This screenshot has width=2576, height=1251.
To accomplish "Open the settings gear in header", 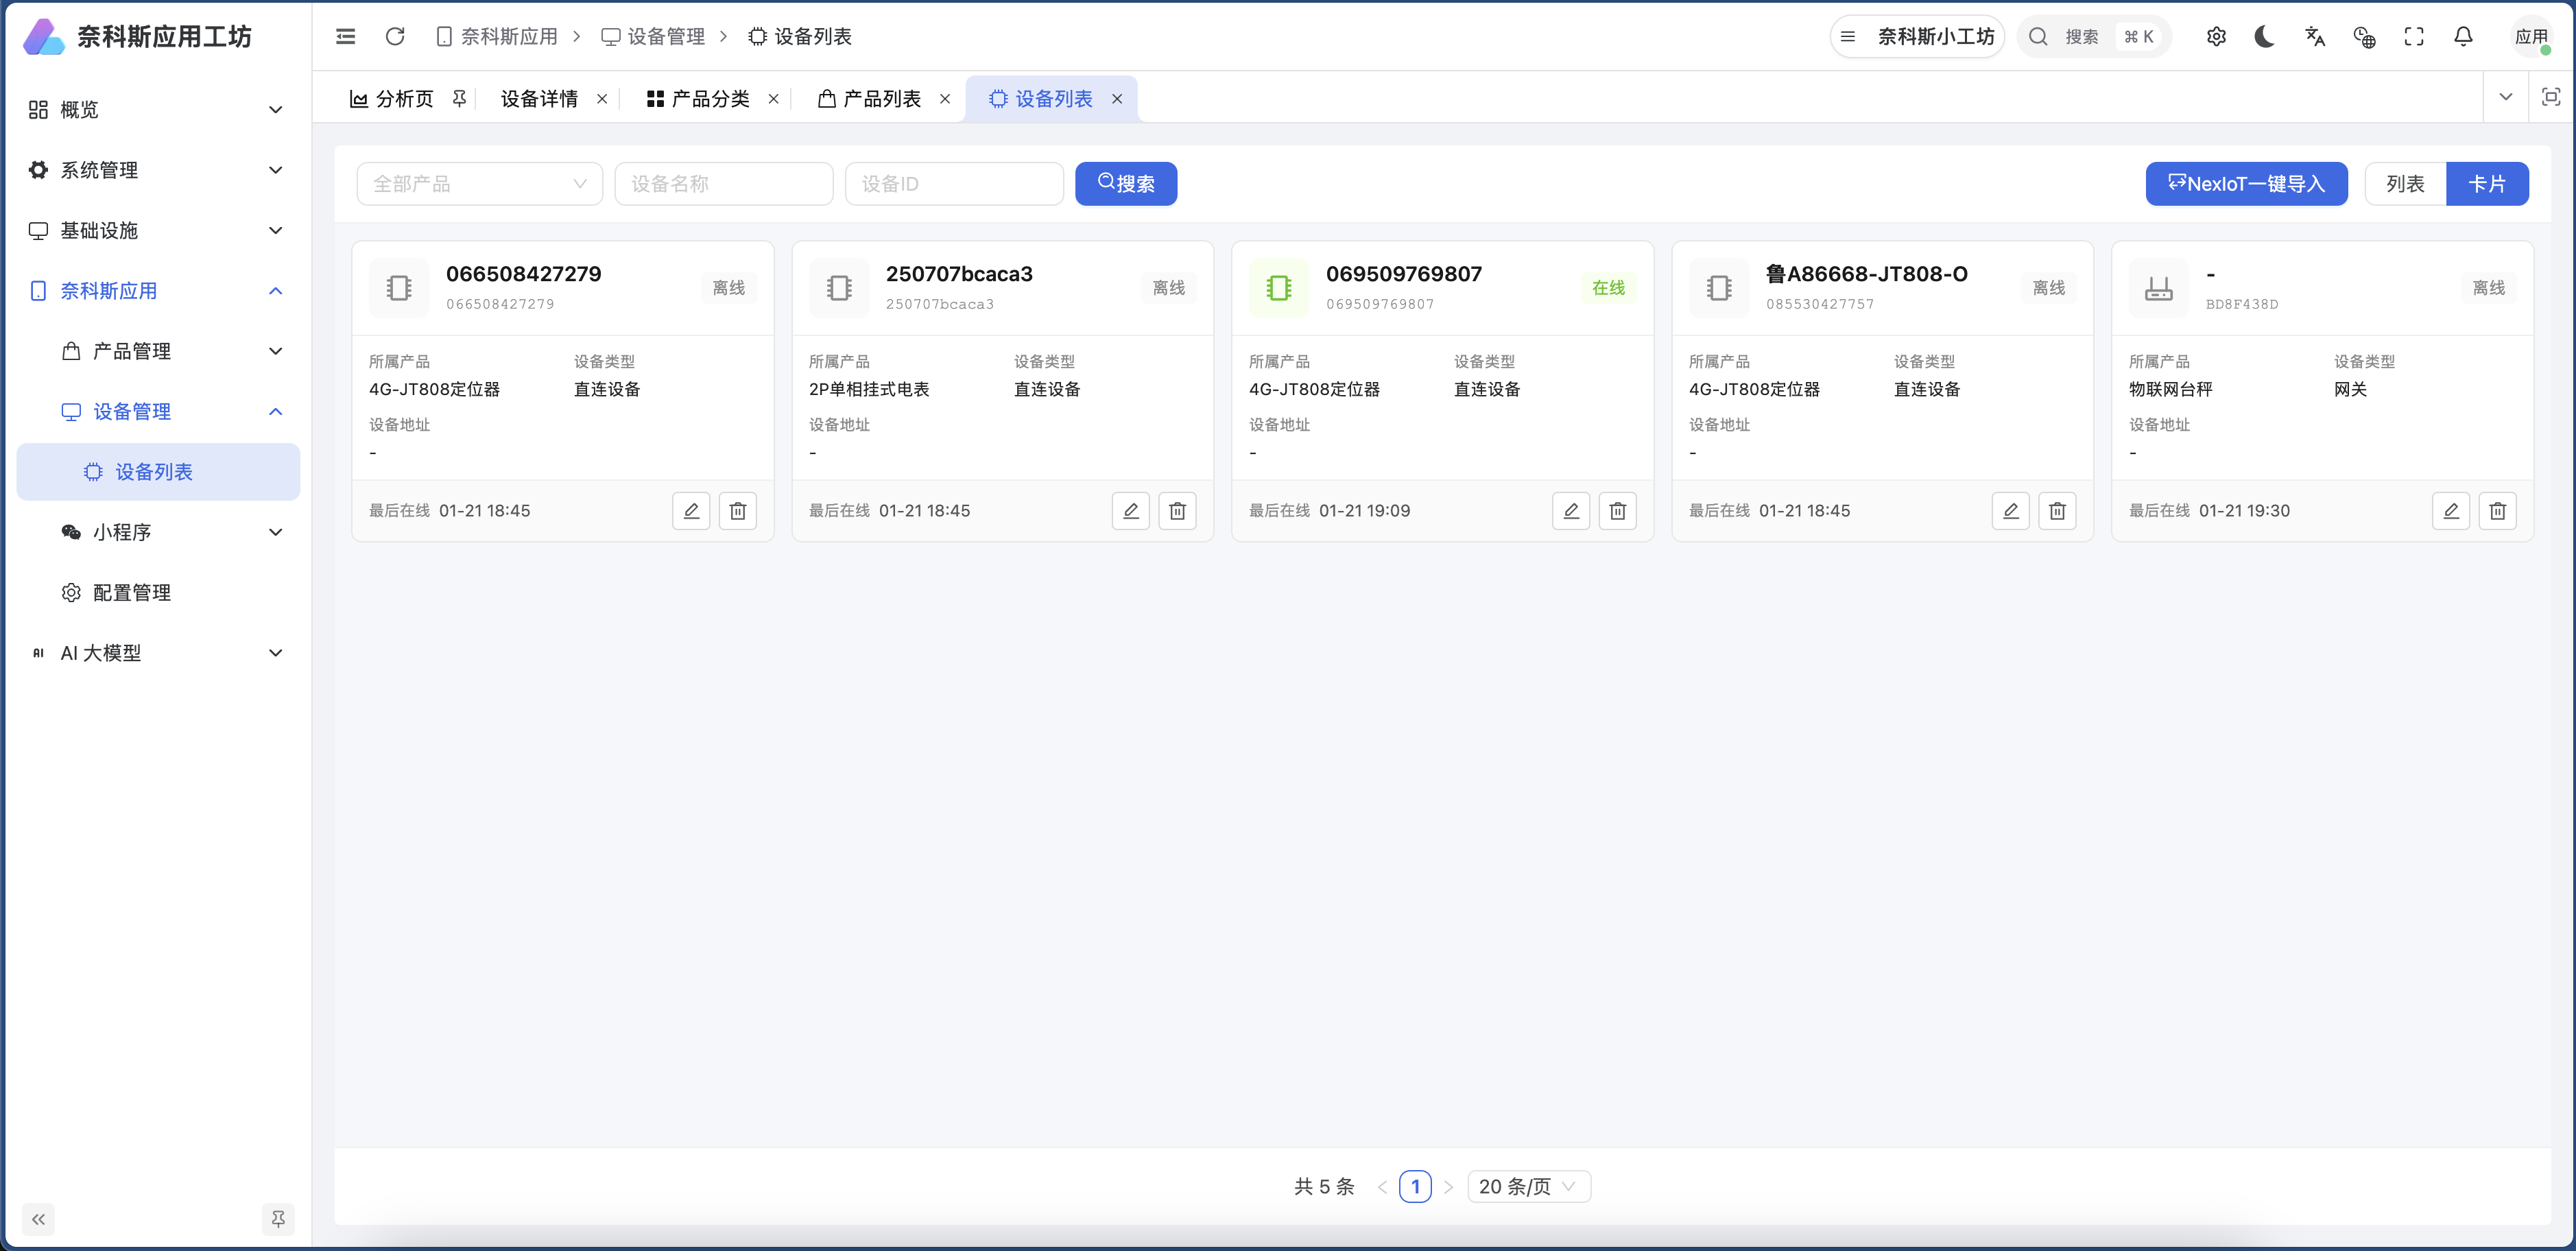I will pos(2216,37).
